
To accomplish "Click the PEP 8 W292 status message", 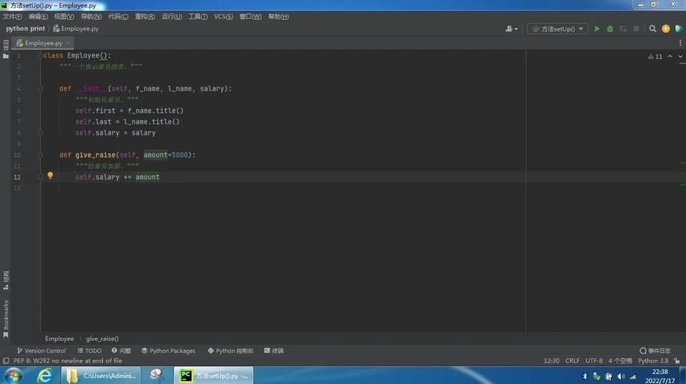I will pyautogui.click(x=68, y=361).
